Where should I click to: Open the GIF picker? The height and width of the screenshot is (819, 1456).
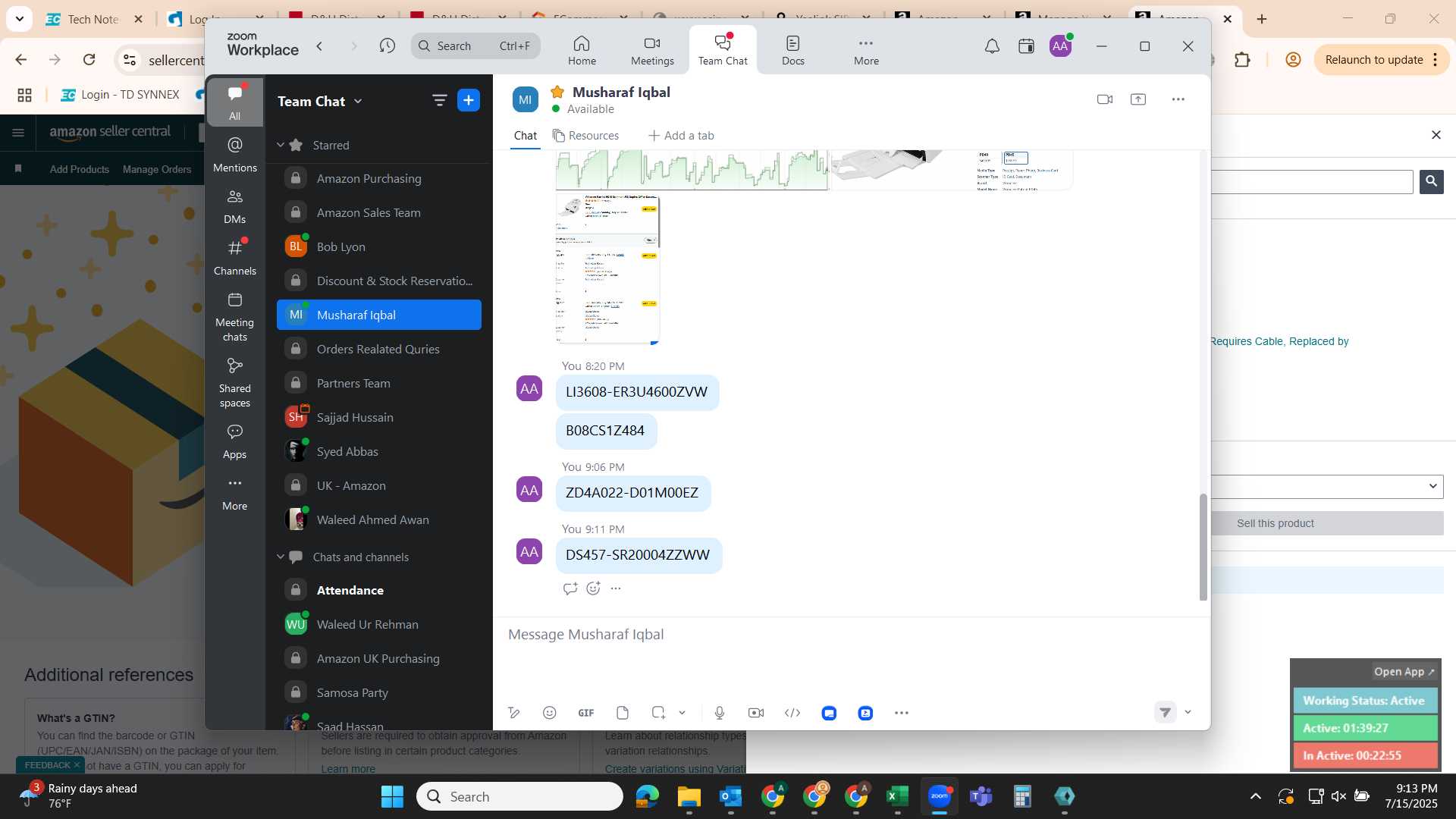(x=586, y=713)
